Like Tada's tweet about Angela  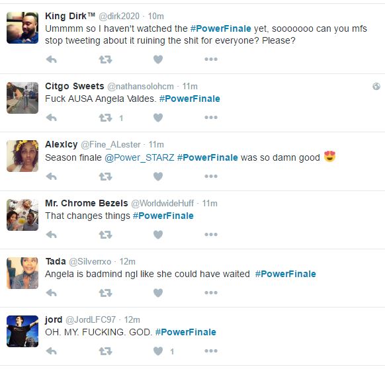(x=158, y=293)
